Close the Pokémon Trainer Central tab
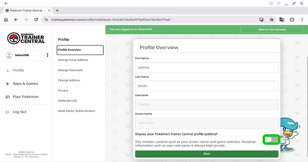Screen dimensions: 308x162 pos(49,10)
